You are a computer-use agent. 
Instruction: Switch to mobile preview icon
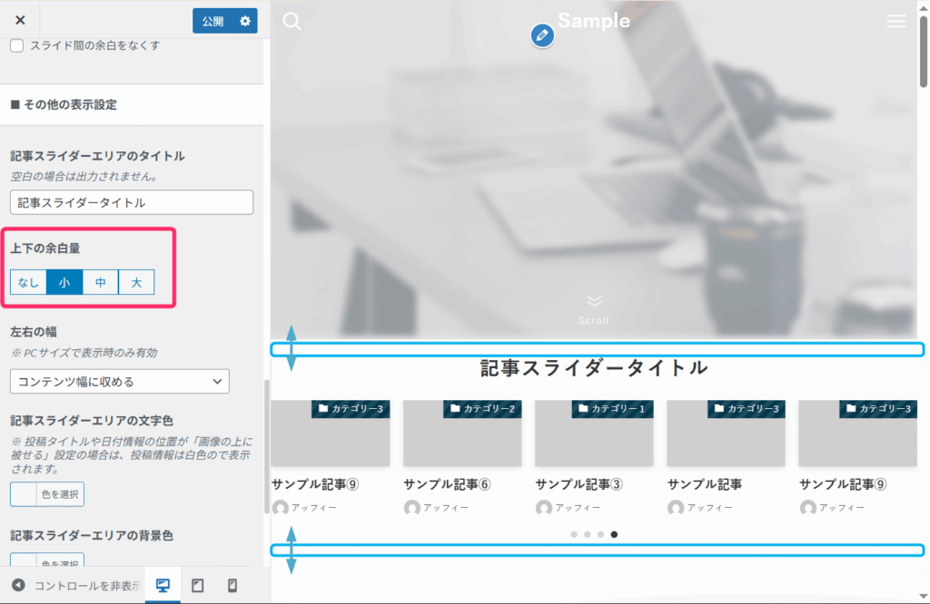[232, 585]
